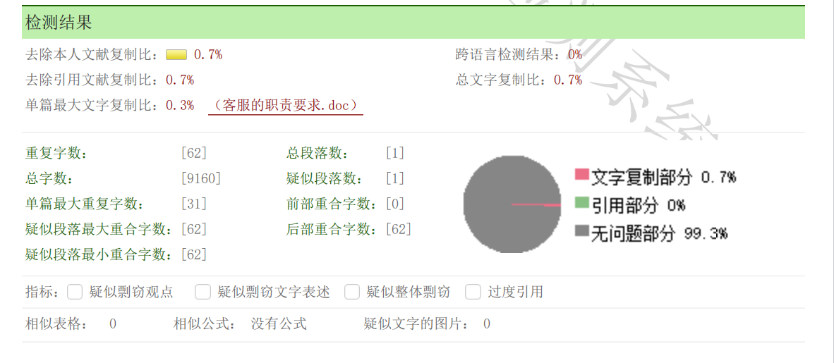Open the 客服的职责要求.doc source link

point(286,105)
